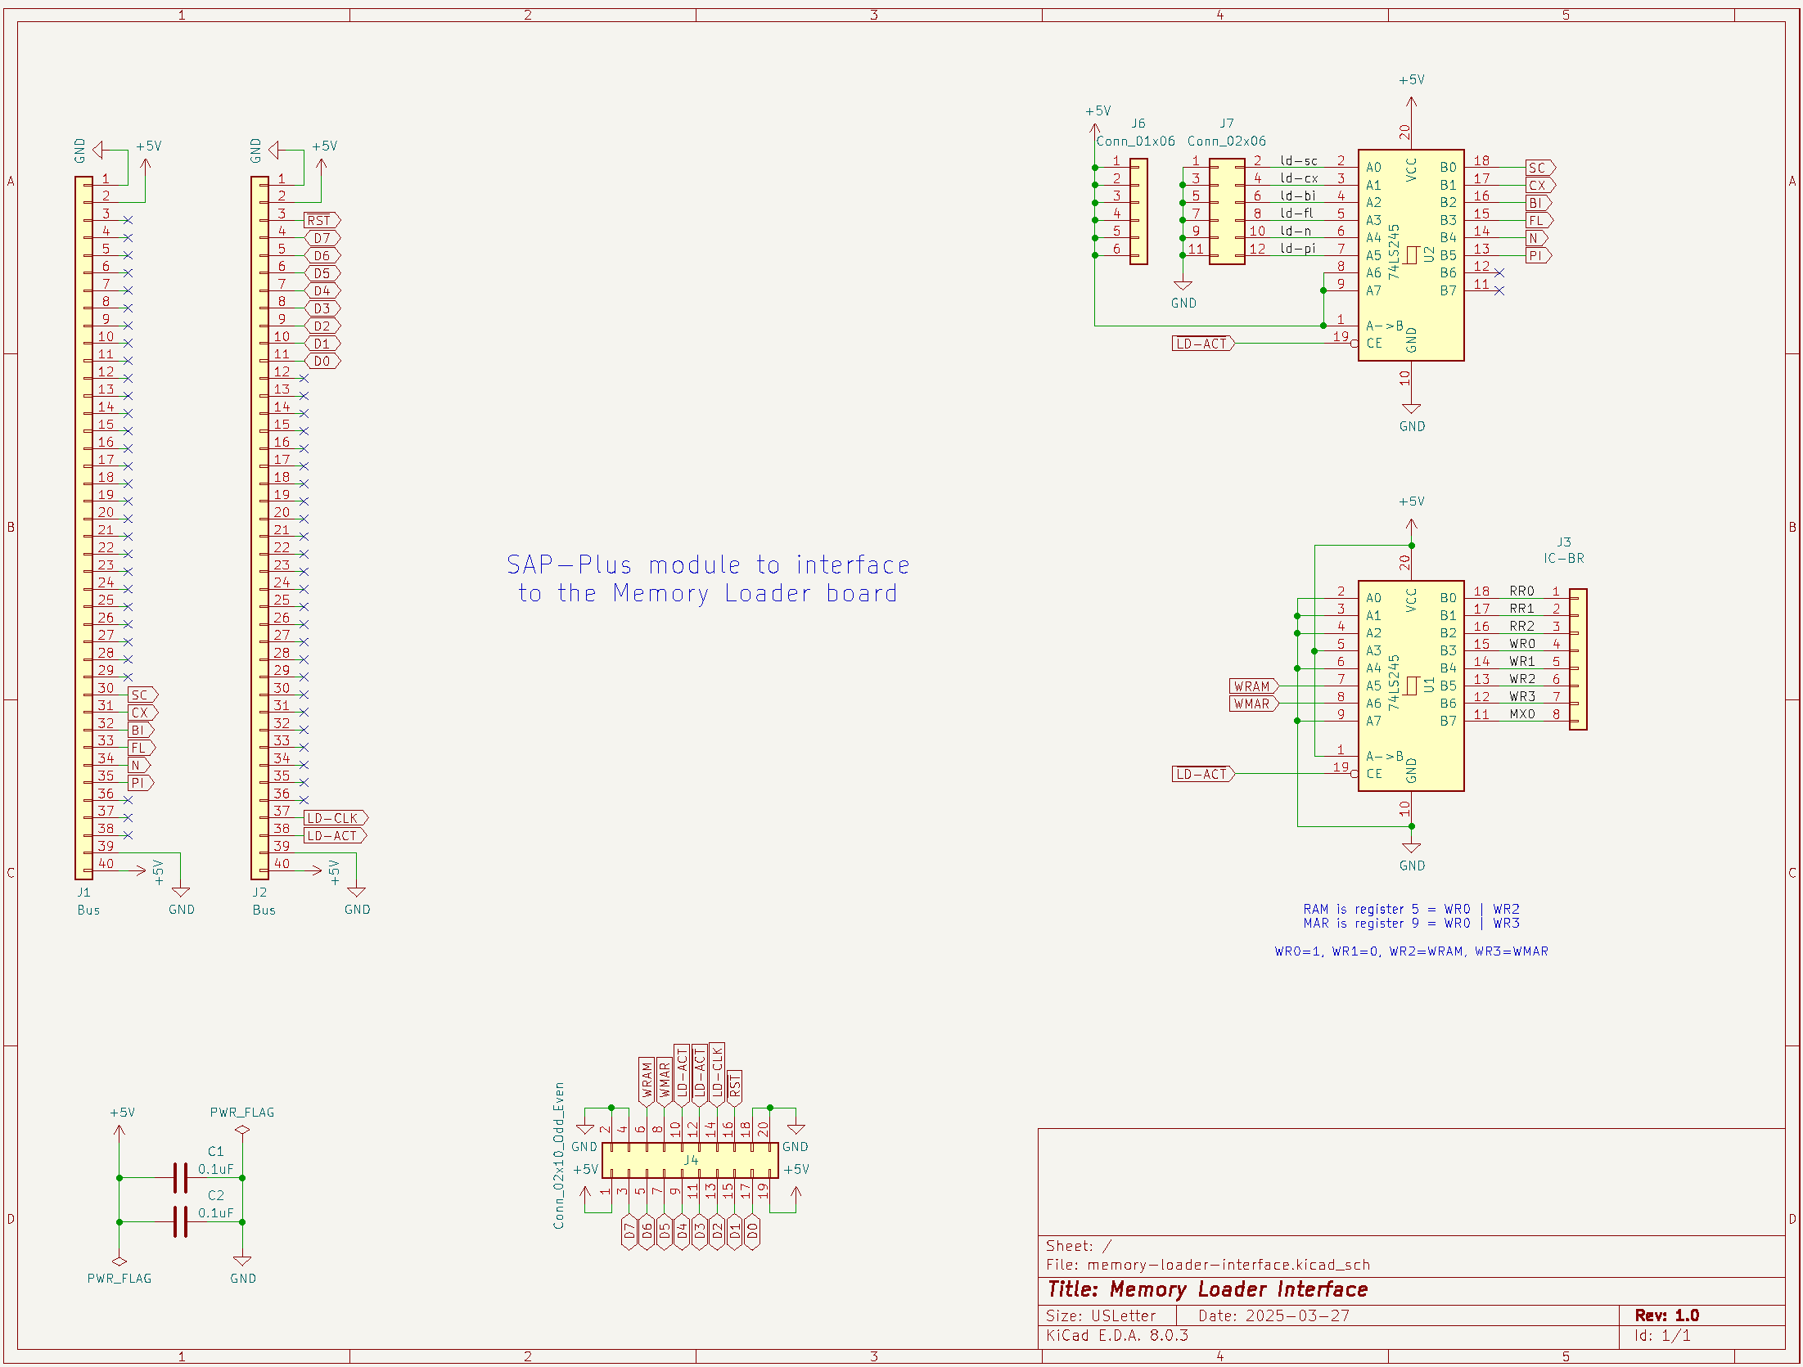The height and width of the screenshot is (1367, 1803).
Task: Click the GND symbol below U1 chip
Action: 1411,849
